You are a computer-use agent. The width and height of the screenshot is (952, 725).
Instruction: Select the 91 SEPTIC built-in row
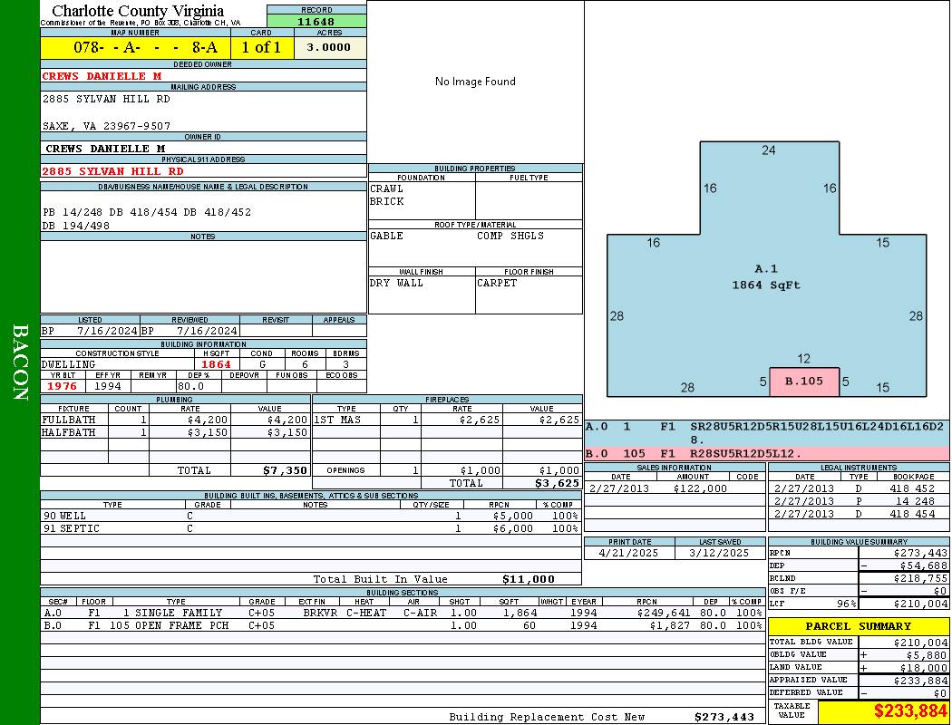point(308,528)
